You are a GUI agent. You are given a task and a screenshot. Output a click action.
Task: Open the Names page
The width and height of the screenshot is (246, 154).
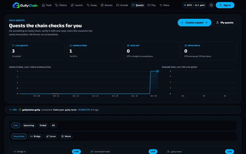pyautogui.click(x=106, y=5)
